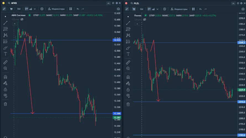Viewport: 246px width, 138px height.
Task: Undo last action in PLZL chart
Action: coord(200,9)
